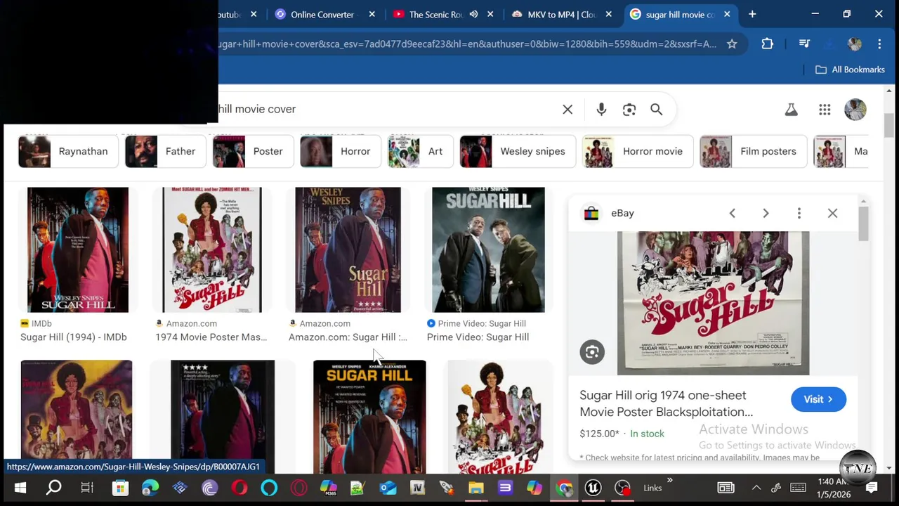Open Google Lens image search icon
899x506 pixels.
coord(629,110)
